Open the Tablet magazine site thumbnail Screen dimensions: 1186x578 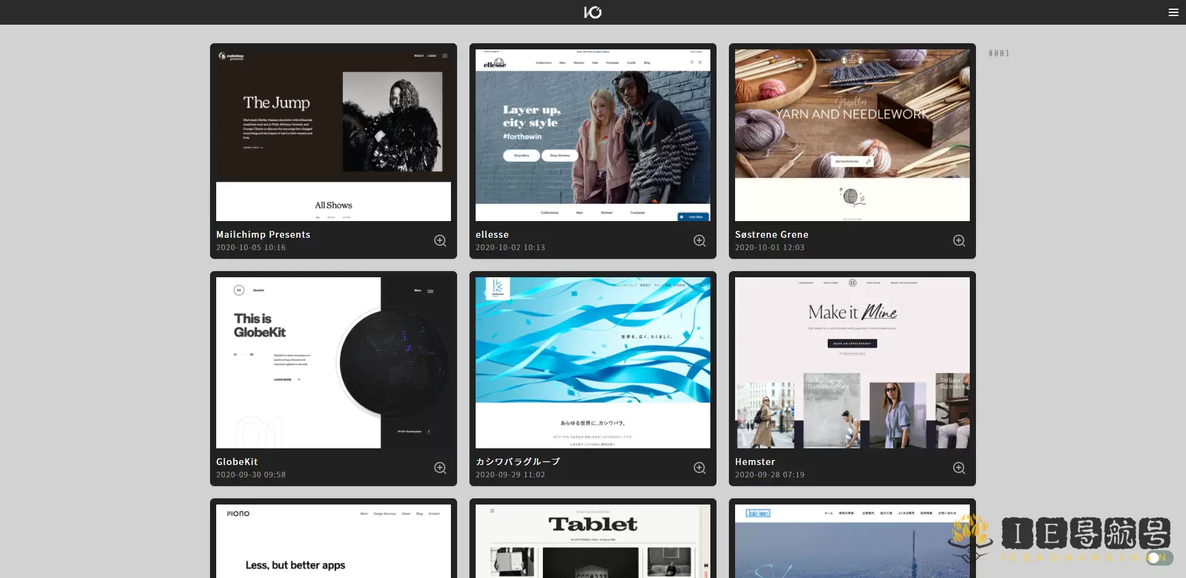[x=593, y=542]
